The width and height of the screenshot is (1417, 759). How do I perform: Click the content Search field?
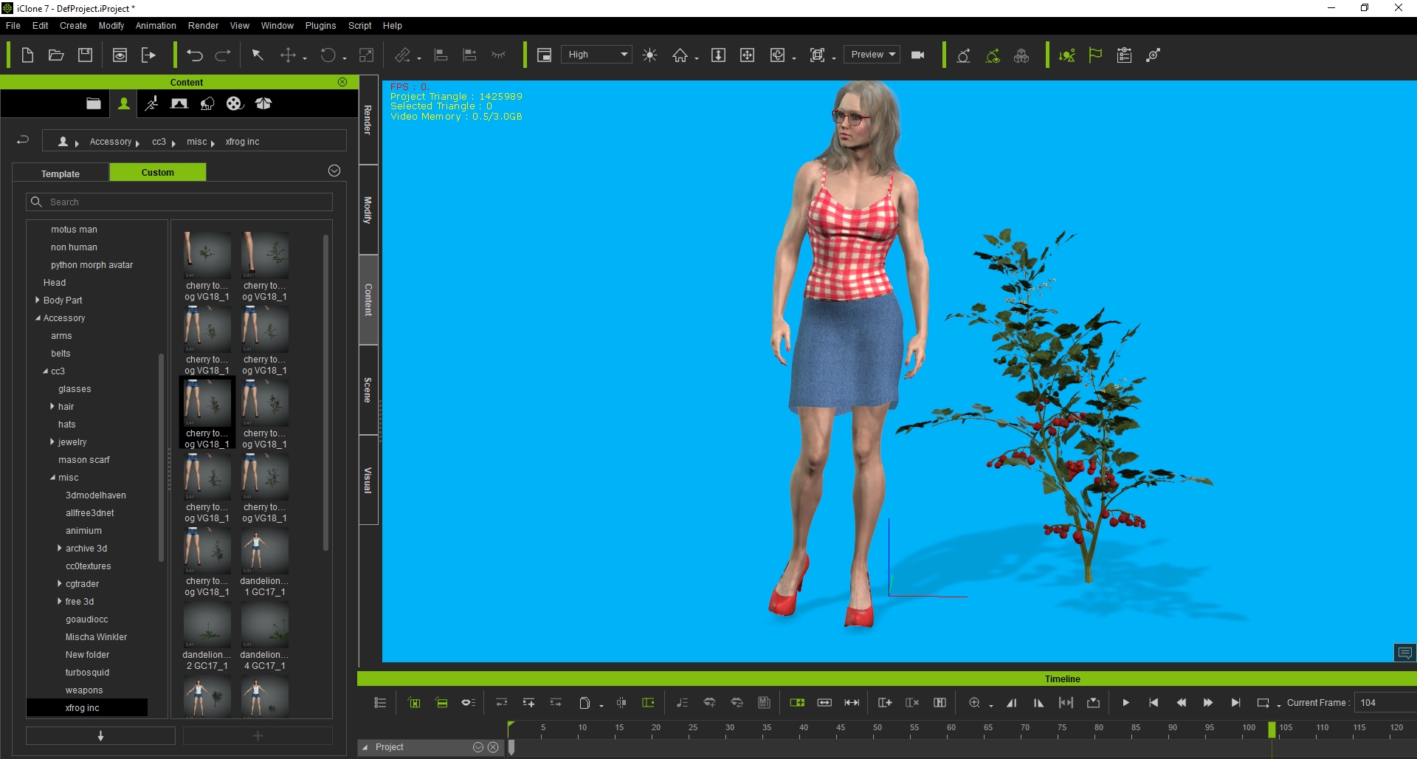(x=179, y=202)
